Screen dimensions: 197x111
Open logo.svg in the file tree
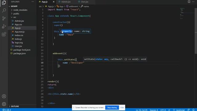19,43
